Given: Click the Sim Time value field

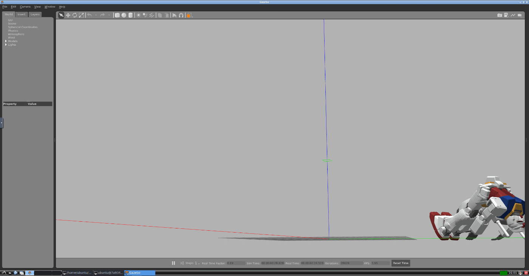Looking at the screenshot, I should click(272, 263).
